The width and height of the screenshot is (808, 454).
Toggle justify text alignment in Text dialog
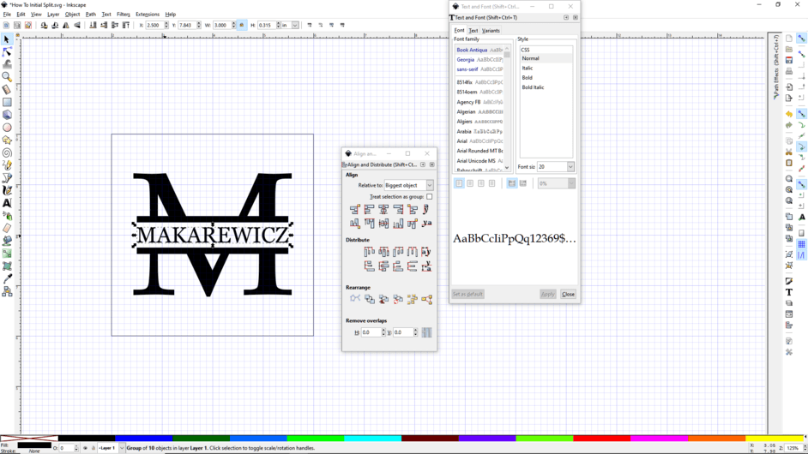click(492, 183)
